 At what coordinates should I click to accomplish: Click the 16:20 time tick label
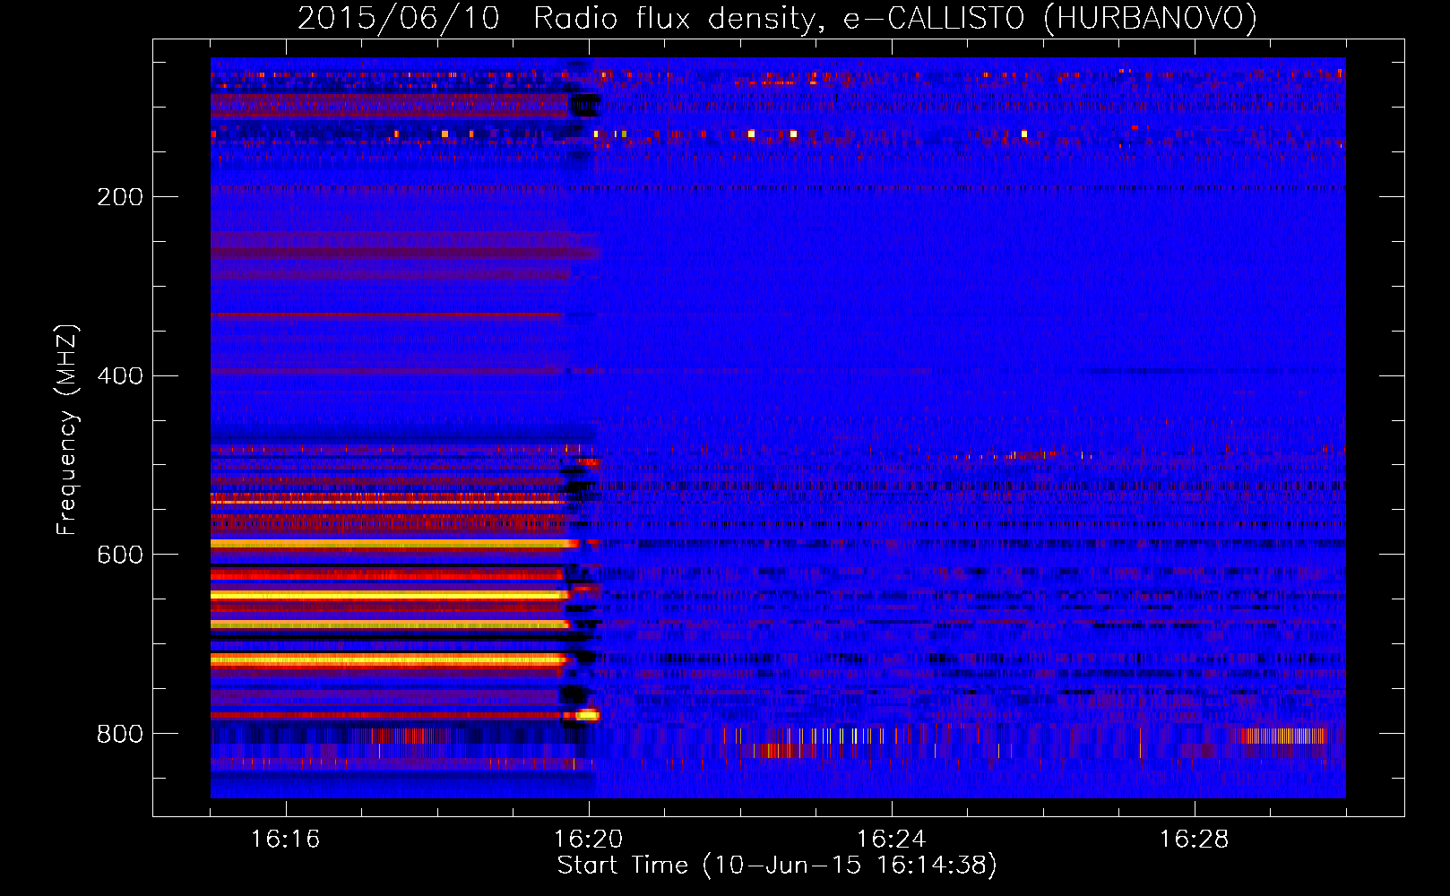[x=588, y=839]
